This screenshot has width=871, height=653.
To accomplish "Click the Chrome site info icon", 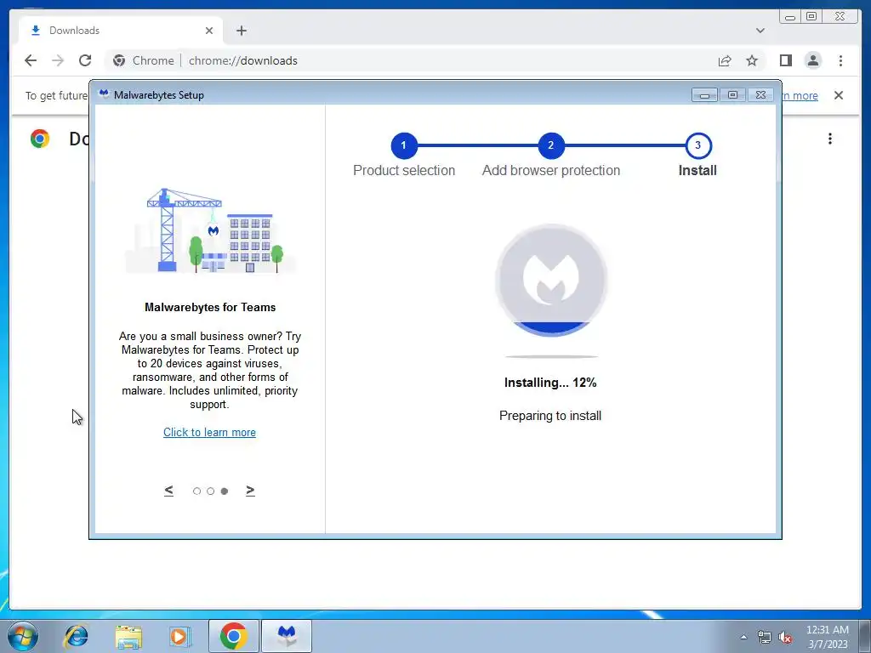I will tap(119, 60).
